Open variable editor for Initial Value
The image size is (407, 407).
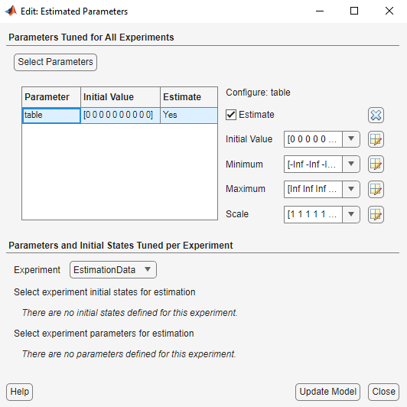[x=376, y=139]
